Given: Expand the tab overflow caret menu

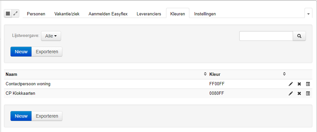Looking at the screenshot, I should click(308, 14).
